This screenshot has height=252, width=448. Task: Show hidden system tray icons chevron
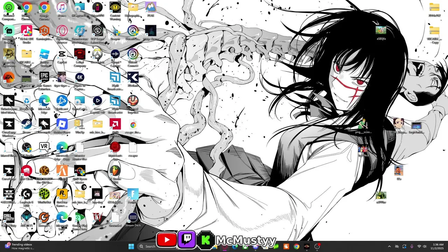pos(389,246)
